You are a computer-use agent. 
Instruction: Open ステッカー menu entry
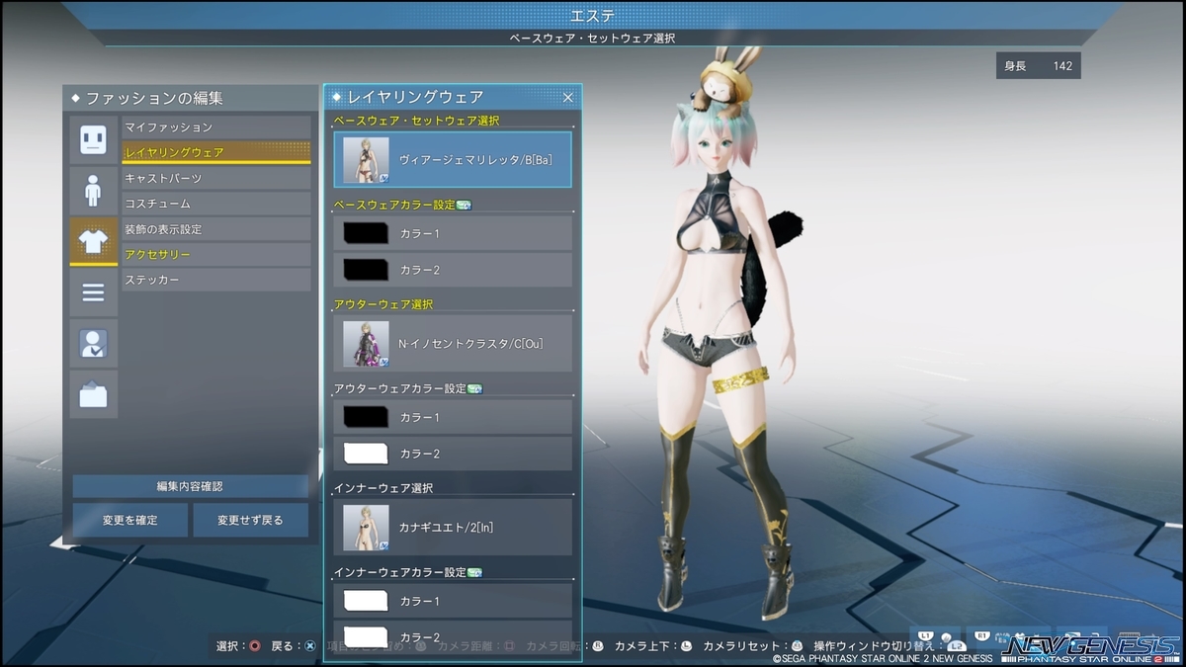[x=216, y=281]
